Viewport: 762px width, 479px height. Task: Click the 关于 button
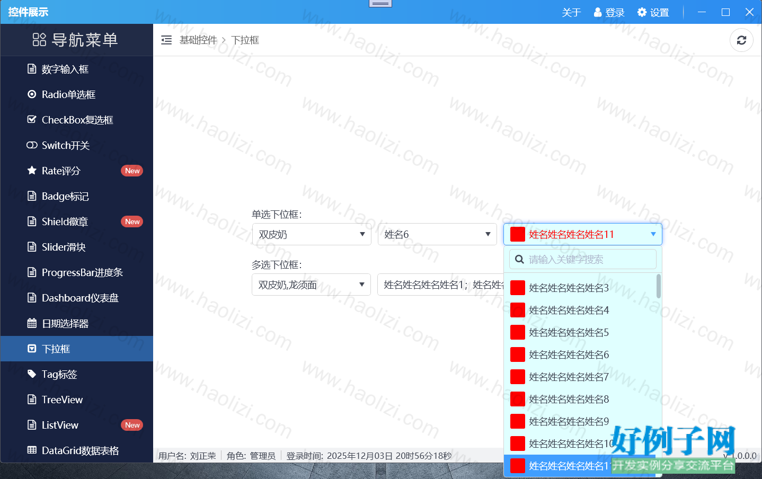click(x=571, y=12)
